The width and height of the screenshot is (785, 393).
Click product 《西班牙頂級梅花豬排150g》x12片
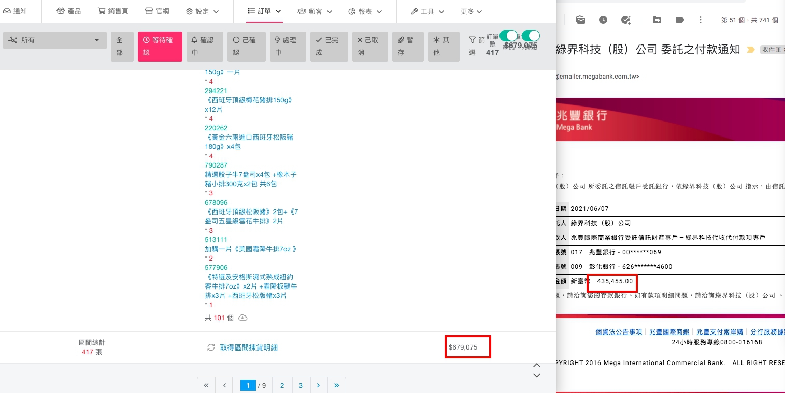pos(249,105)
